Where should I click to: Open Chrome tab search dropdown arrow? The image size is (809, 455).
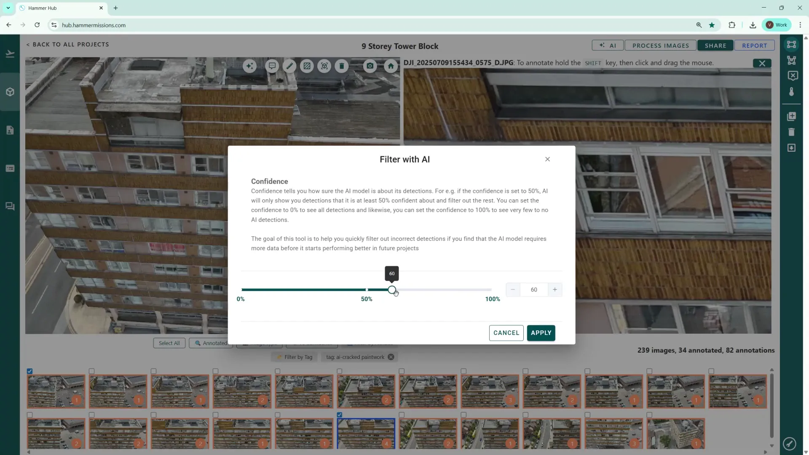[x=8, y=8]
